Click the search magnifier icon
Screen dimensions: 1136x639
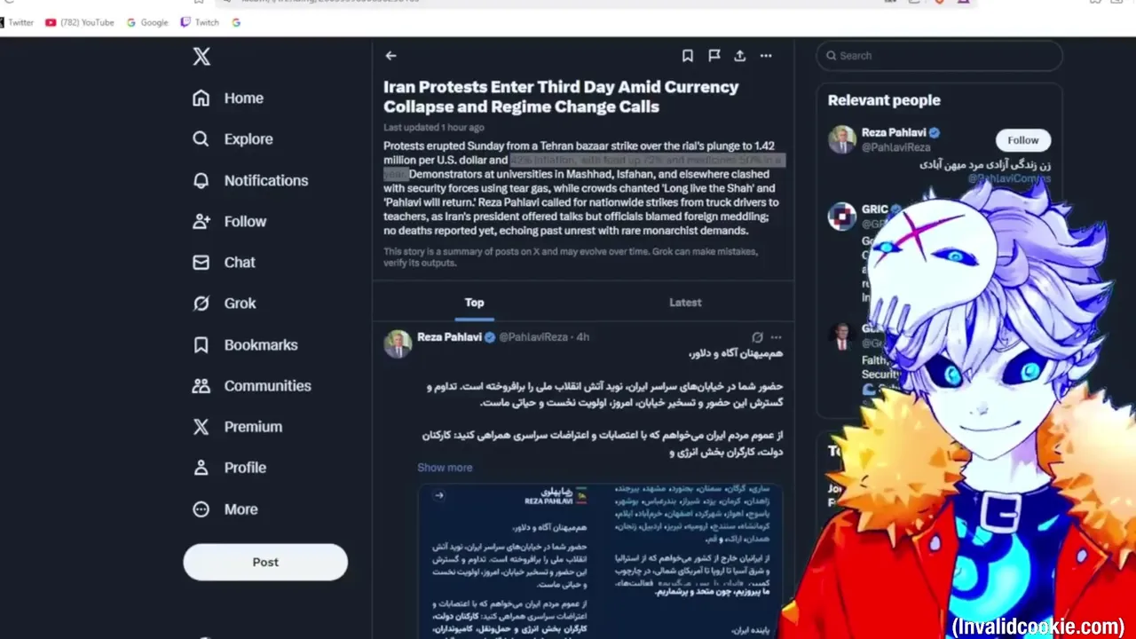coord(832,56)
